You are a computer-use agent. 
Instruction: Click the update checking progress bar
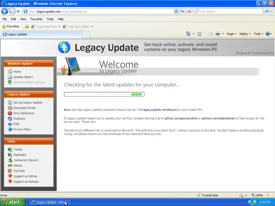pyautogui.click(x=104, y=94)
